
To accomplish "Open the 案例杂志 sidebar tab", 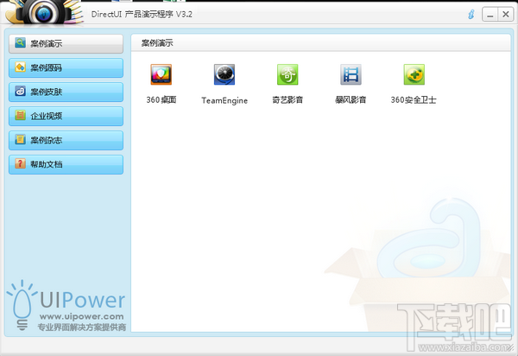I will pos(66,140).
